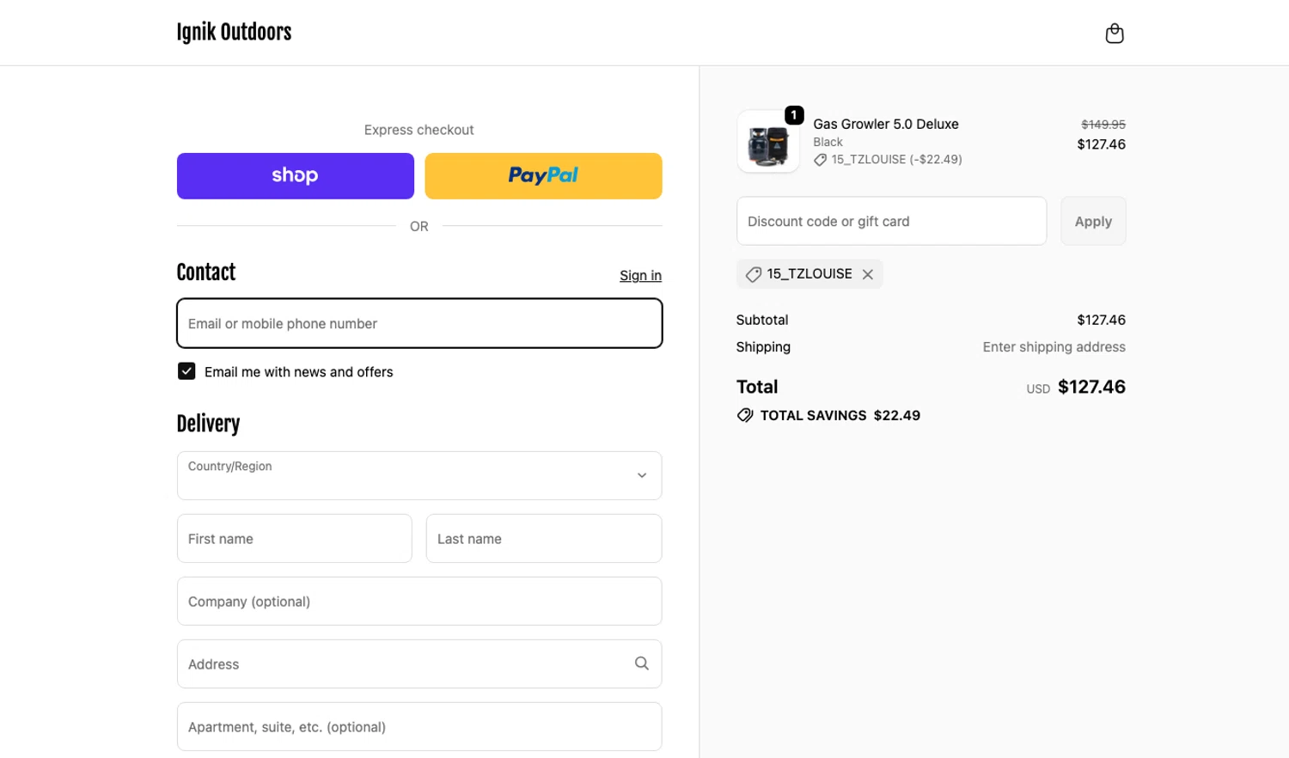
Task: Click the Sign in link
Action: (640, 276)
